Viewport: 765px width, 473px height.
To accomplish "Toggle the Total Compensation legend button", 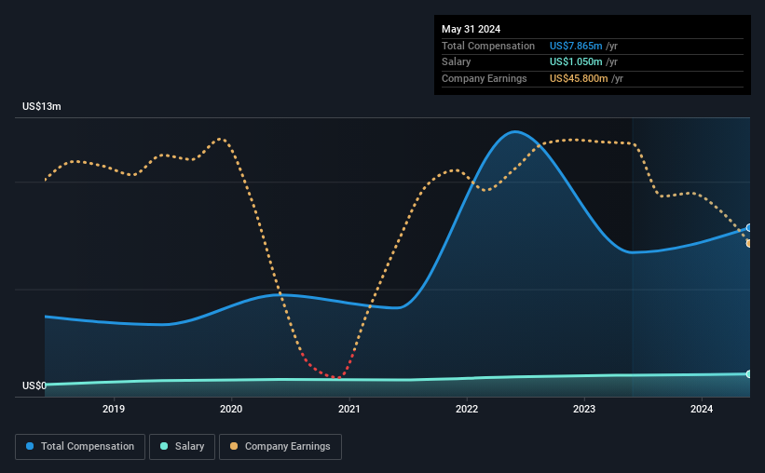I will pyautogui.click(x=80, y=447).
